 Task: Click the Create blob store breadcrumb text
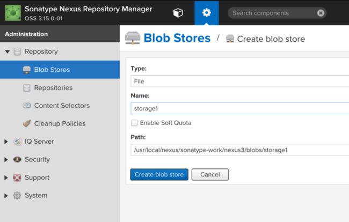coord(271,39)
